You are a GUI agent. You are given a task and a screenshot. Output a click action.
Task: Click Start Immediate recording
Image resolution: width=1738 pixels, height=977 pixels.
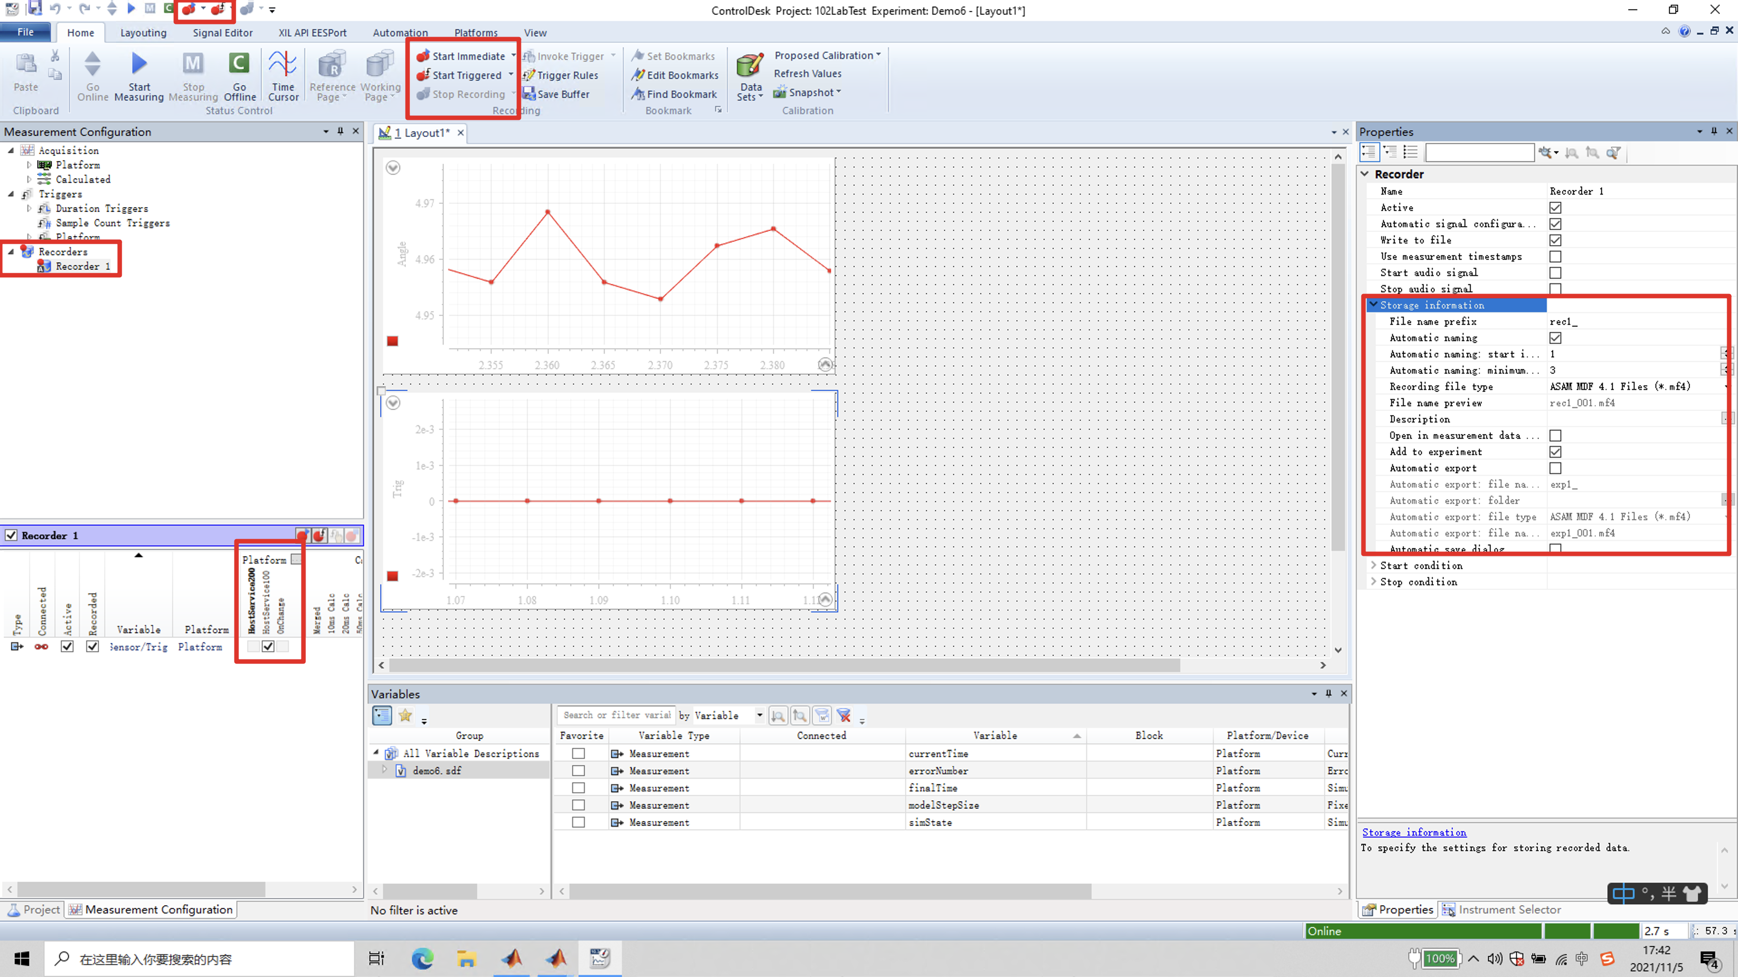pyautogui.click(x=461, y=56)
